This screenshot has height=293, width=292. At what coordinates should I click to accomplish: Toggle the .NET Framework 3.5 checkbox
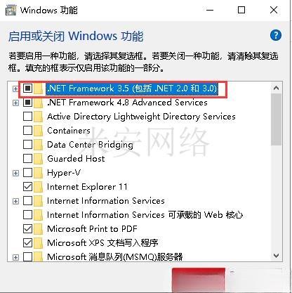pos(27,89)
